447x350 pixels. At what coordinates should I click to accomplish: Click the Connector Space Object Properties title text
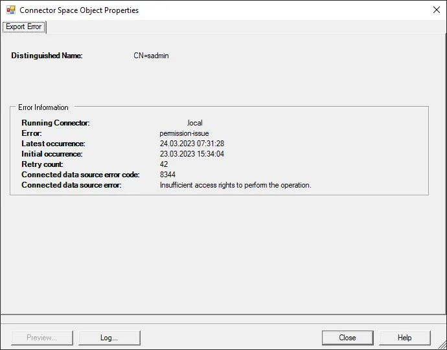[79, 10]
